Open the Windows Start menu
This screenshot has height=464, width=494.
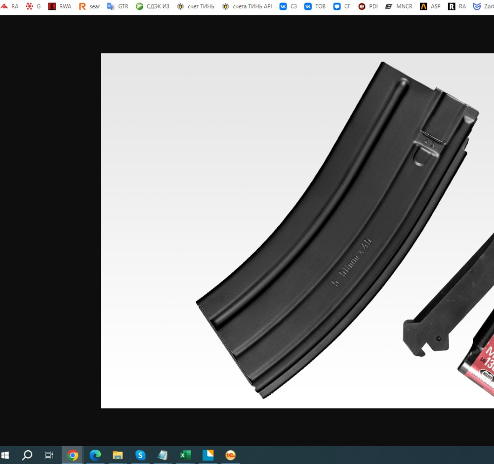(x=5, y=455)
